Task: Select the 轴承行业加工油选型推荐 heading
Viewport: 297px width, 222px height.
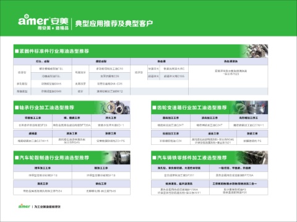Action: 47,107
